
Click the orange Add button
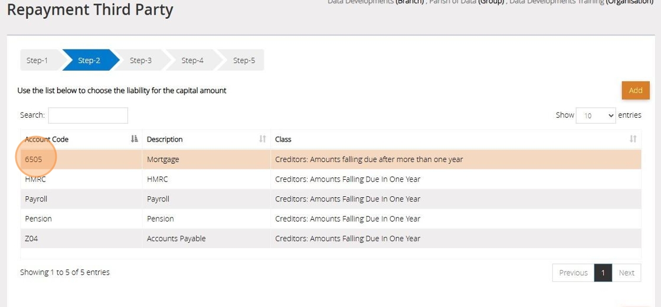[x=635, y=90]
